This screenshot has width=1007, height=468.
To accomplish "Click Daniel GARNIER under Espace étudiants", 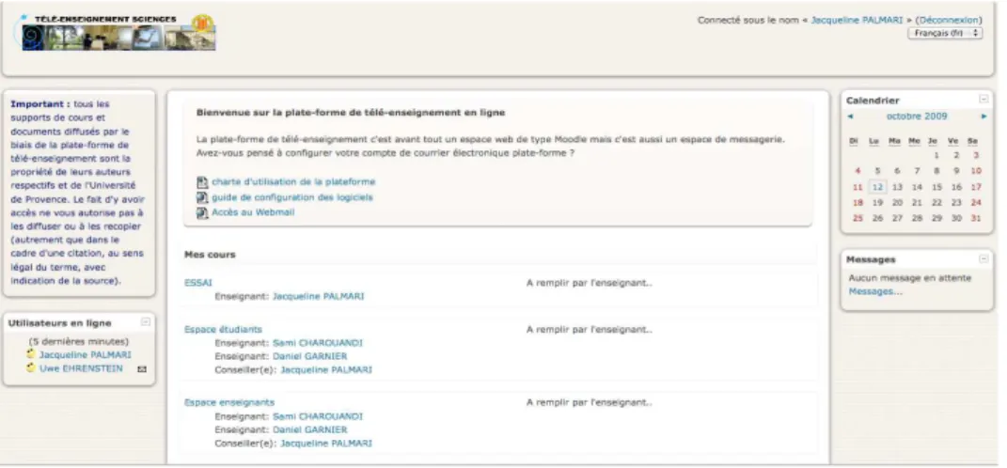I will point(309,356).
